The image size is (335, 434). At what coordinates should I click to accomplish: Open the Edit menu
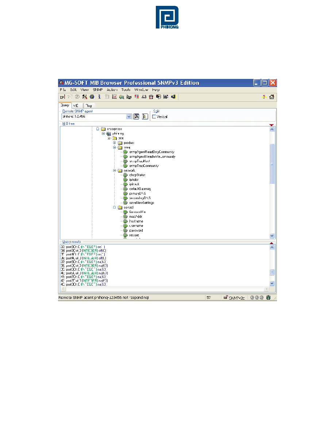[x=73, y=90]
